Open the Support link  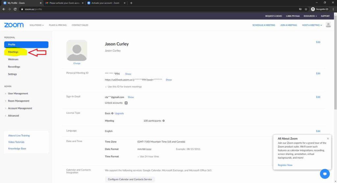tap(325, 16)
